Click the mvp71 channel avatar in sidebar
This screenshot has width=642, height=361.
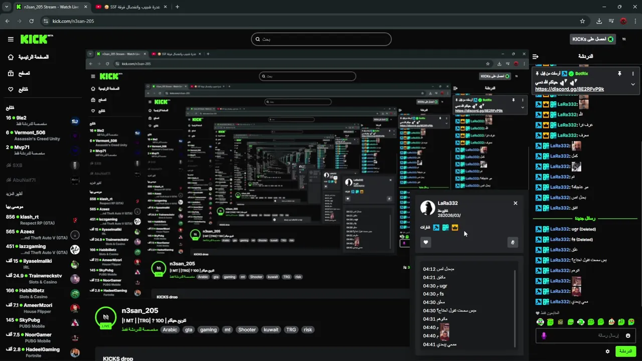pos(75,150)
